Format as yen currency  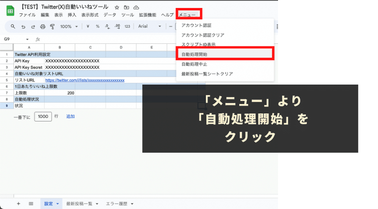(x=88, y=26)
